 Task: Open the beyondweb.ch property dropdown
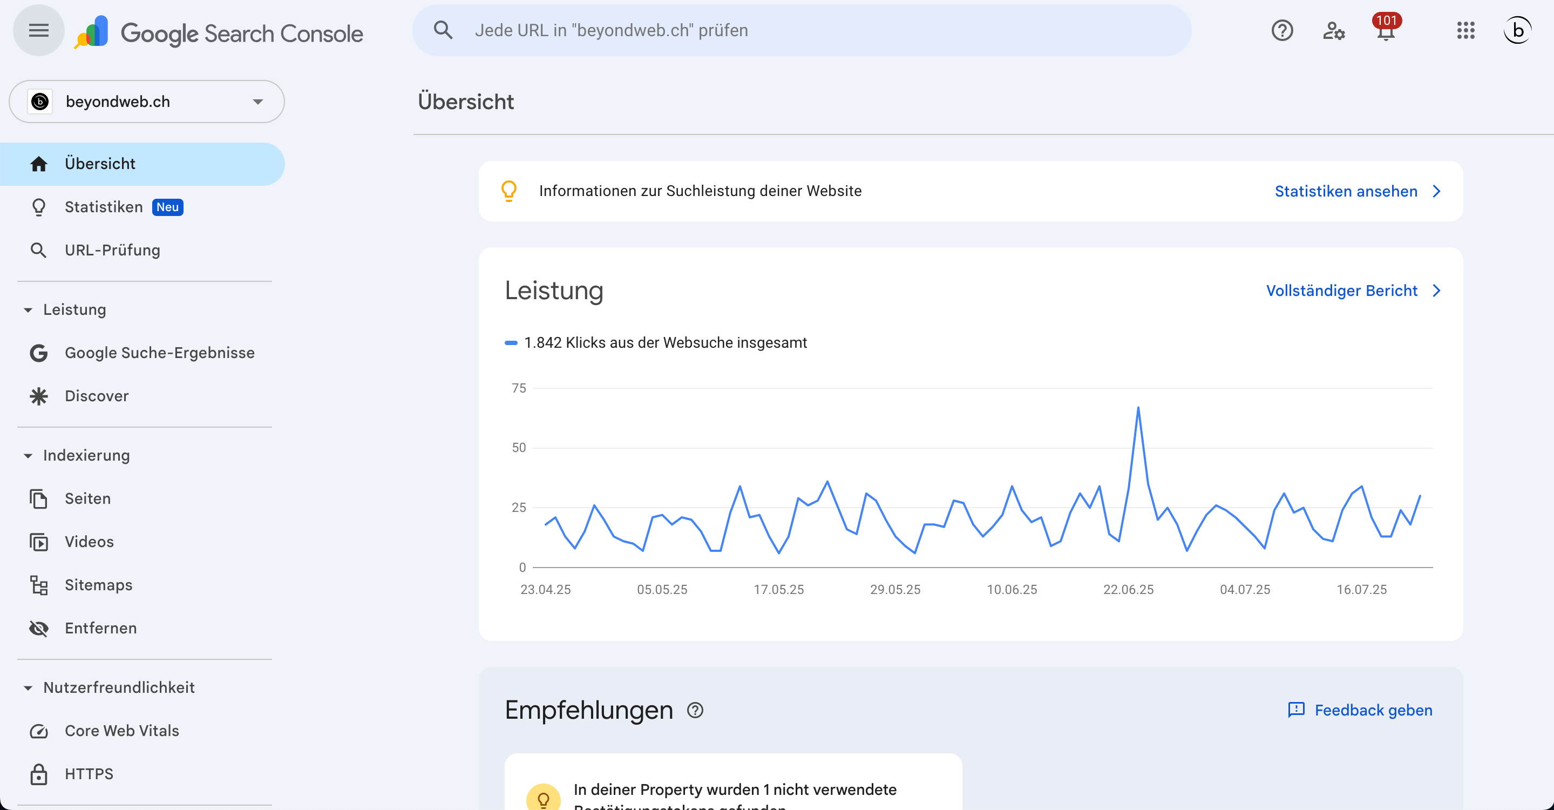[x=147, y=102]
